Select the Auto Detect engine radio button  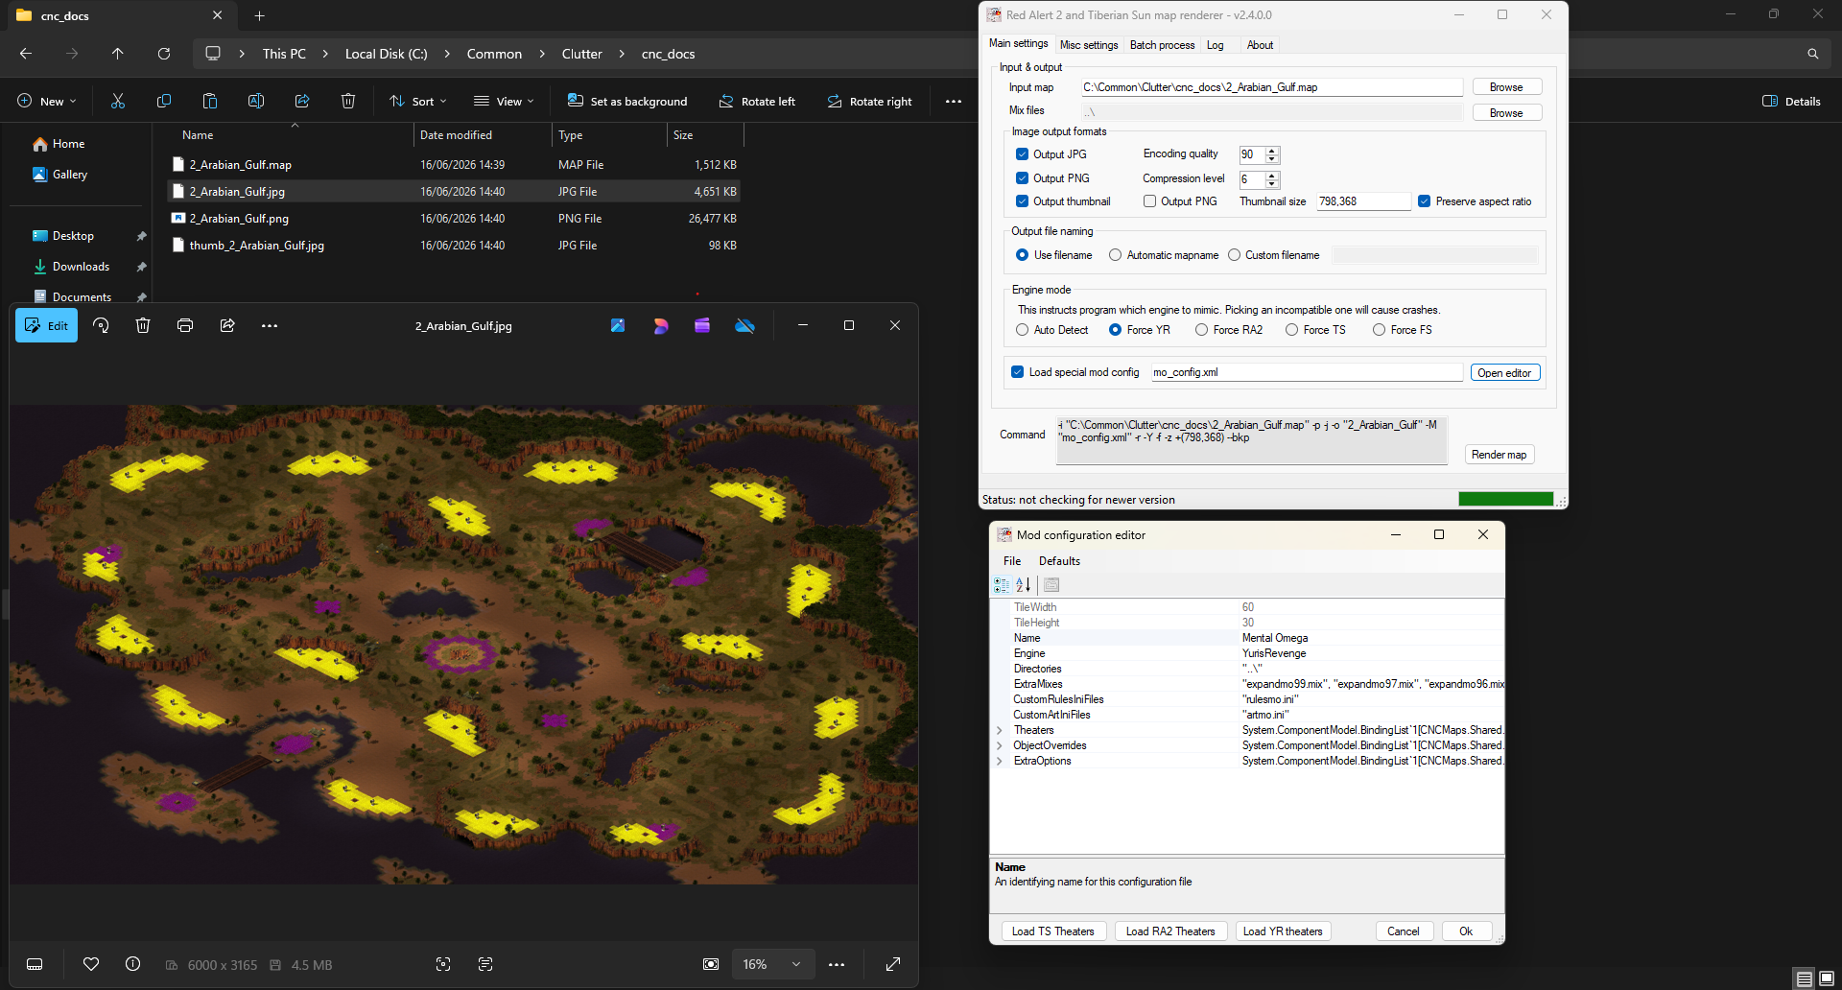pos(1022,330)
